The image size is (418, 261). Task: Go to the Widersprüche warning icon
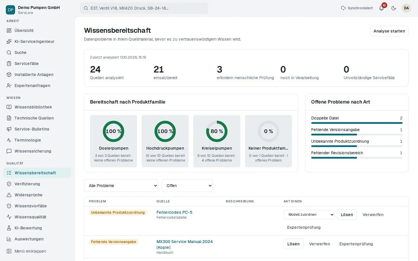9,195
